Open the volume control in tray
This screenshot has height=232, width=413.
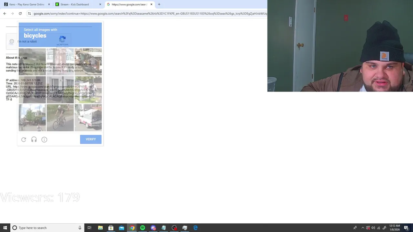click(373, 228)
